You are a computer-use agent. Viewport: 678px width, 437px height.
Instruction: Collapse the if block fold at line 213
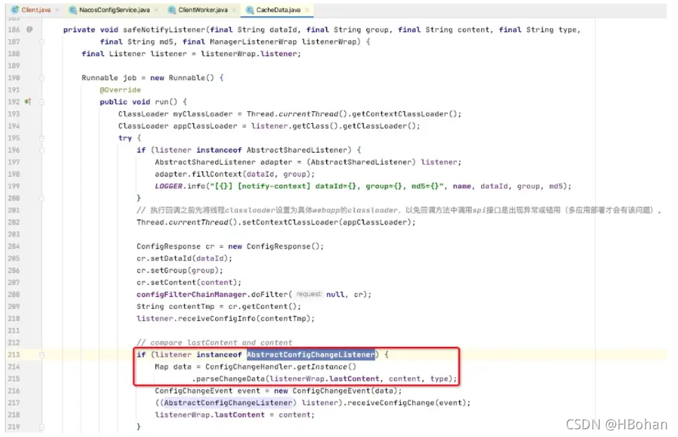[42, 355]
